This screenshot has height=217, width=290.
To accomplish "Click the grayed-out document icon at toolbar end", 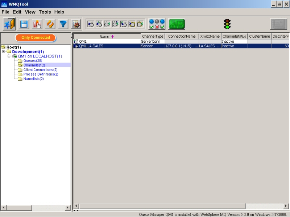I will (x=278, y=24).
